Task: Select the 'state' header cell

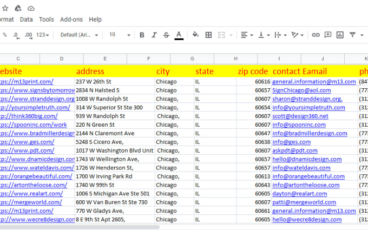Action: click(215, 71)
